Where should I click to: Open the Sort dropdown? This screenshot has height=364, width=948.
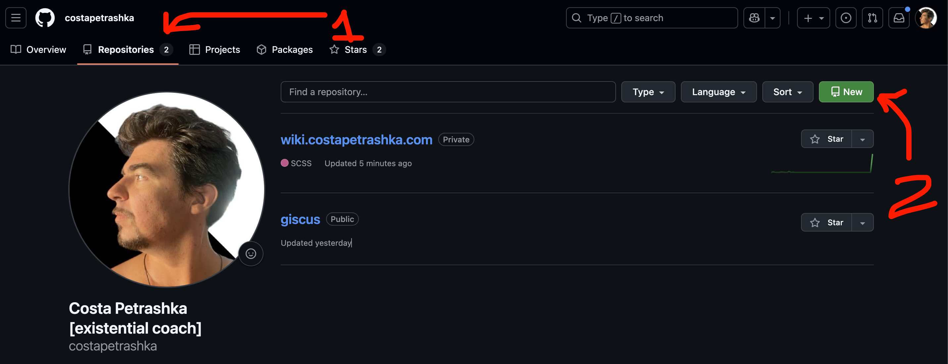click(x=787, y=92)
